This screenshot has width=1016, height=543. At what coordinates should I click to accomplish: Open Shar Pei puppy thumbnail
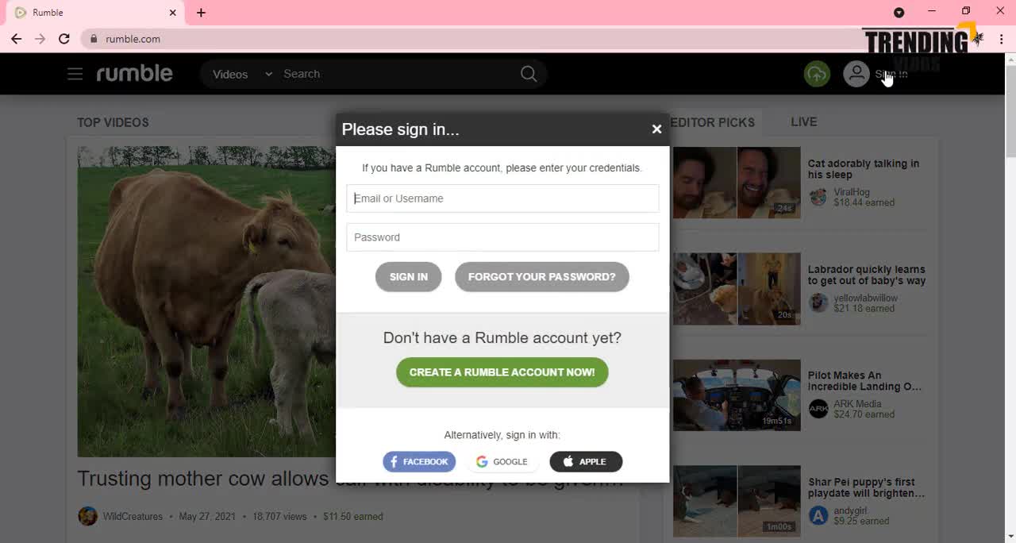(737, 502)
